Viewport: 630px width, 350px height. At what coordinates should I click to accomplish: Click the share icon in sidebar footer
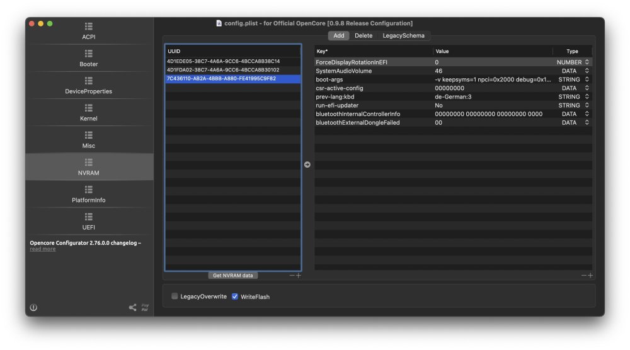tap(132, 307)
